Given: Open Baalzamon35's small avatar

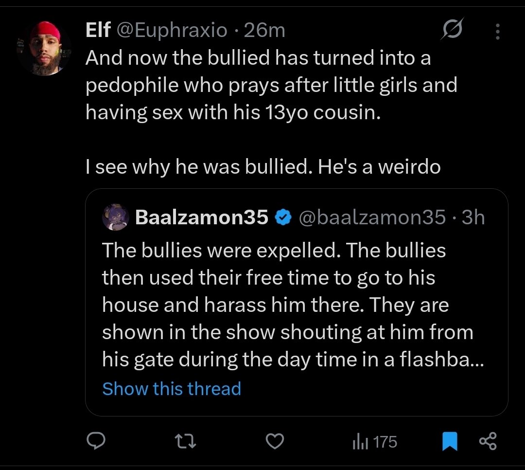Looking at the screenshot, I should (x=116, y=217).
